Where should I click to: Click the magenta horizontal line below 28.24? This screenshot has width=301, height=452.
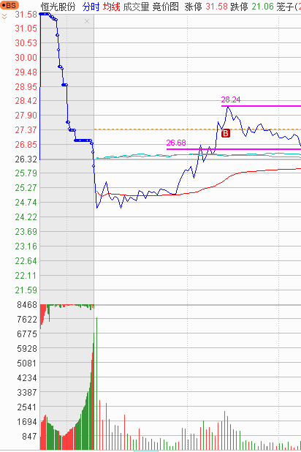[261, 106]
